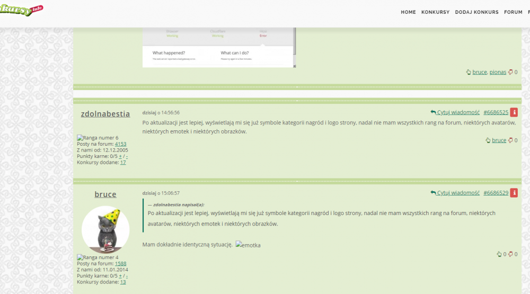Viewport: 530px width, 294px height.
Task: Quote zdolnabestia's message via Cytuj wiadomość
Action: point(455,112)
